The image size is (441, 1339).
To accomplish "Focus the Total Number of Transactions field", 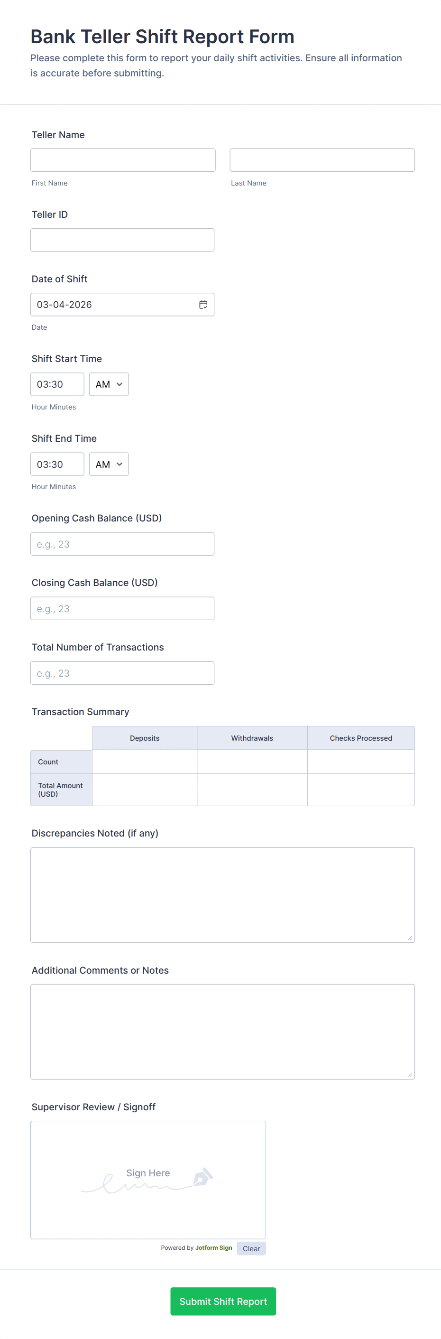I will [x=122, y=673].
